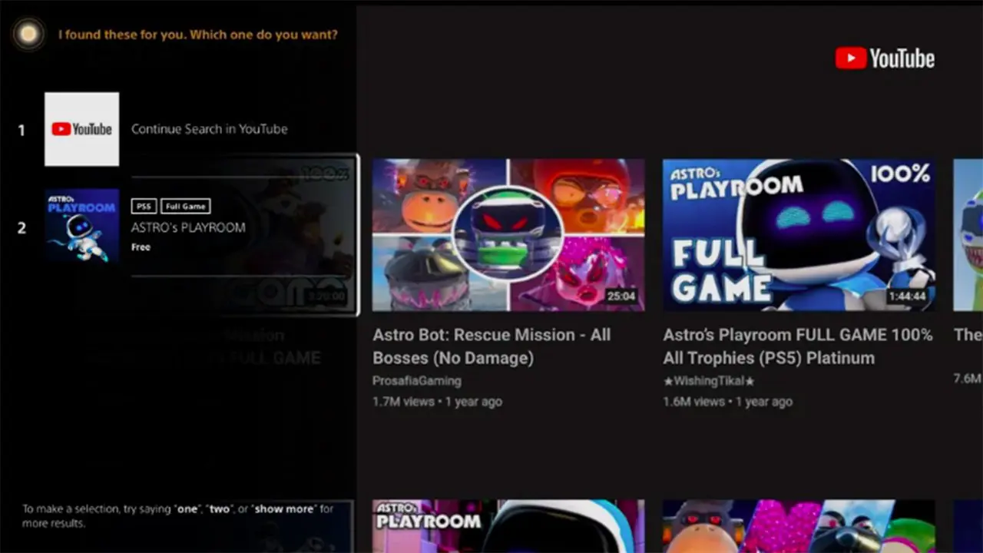983x553 pixels.
Task: Choose "Continue Search in YouTube" option
Action: pyautogui.click(x=209, y=129)
